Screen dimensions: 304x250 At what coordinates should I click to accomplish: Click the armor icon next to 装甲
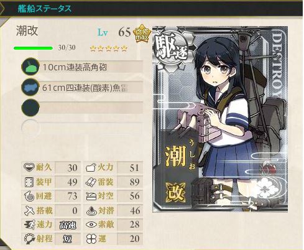coord(29,182)
